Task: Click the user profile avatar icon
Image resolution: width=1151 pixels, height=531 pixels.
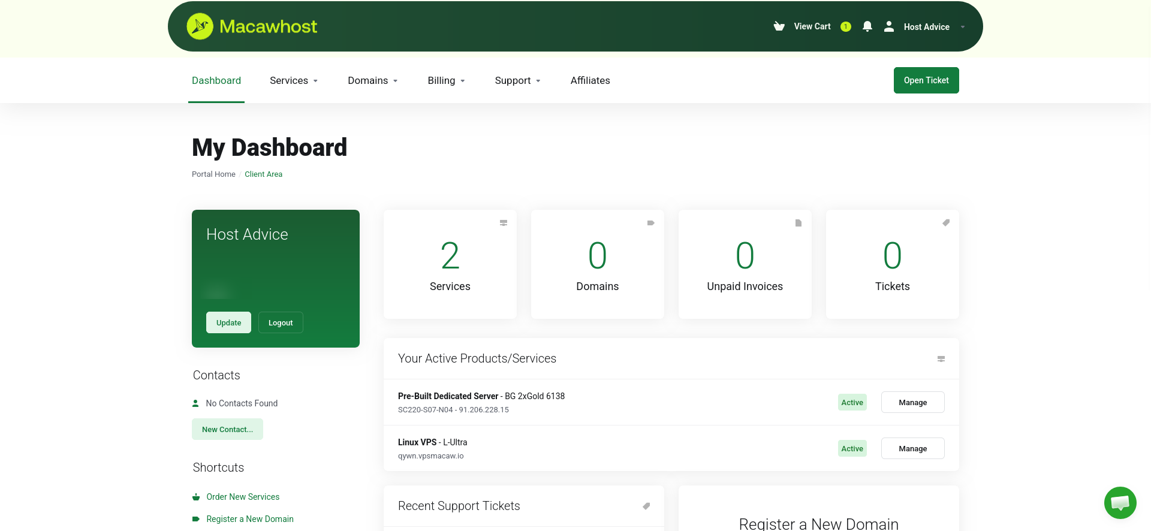Action: click(x=889, y=26)
